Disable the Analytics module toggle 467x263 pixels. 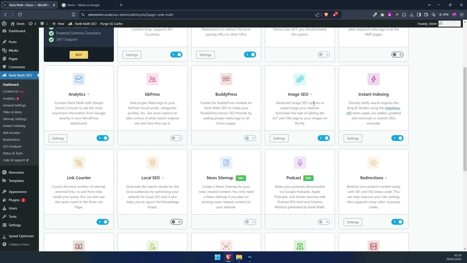103,138
